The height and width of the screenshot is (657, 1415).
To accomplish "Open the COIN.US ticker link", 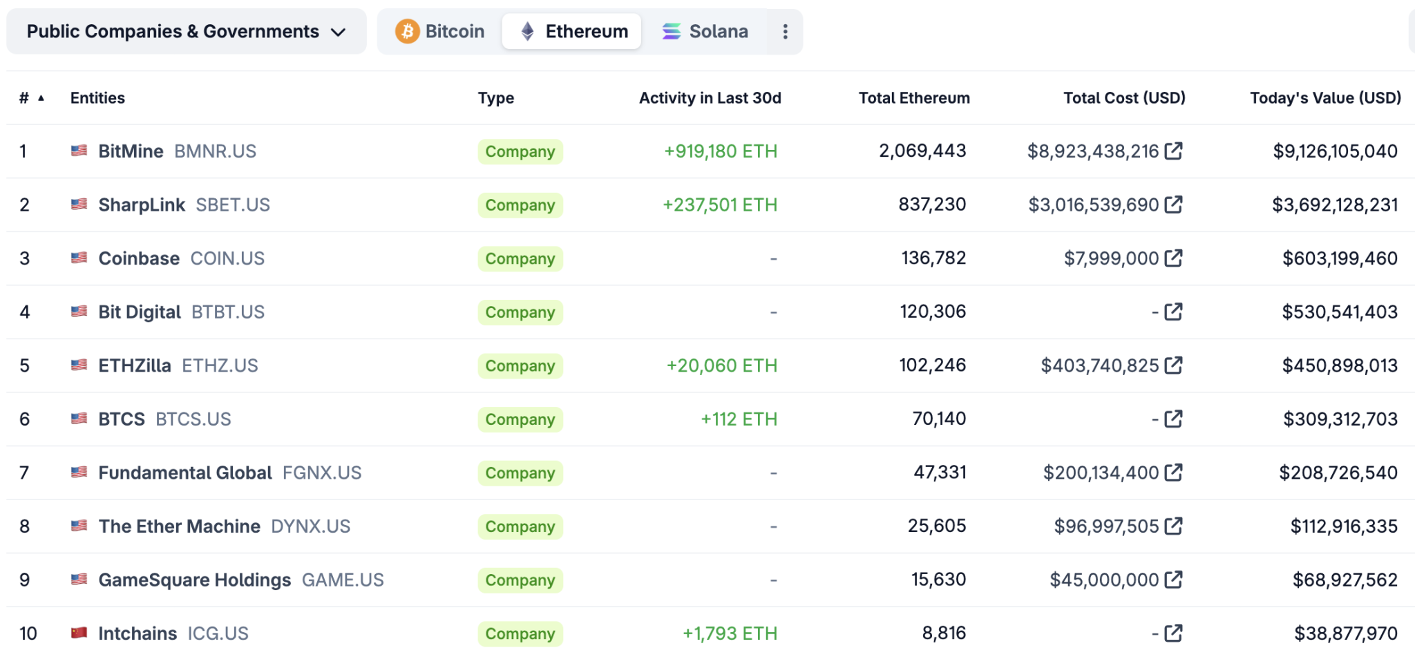I will [227, 258].
